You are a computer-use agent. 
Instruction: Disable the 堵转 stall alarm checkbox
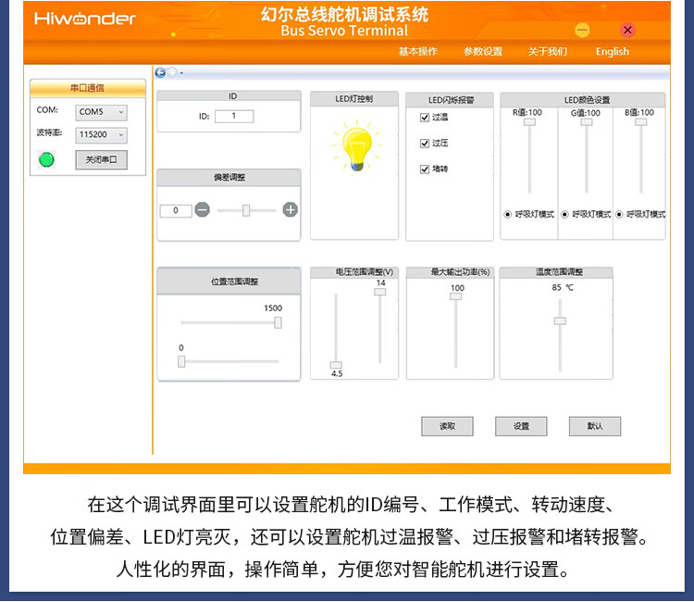[x=425, y=169]
